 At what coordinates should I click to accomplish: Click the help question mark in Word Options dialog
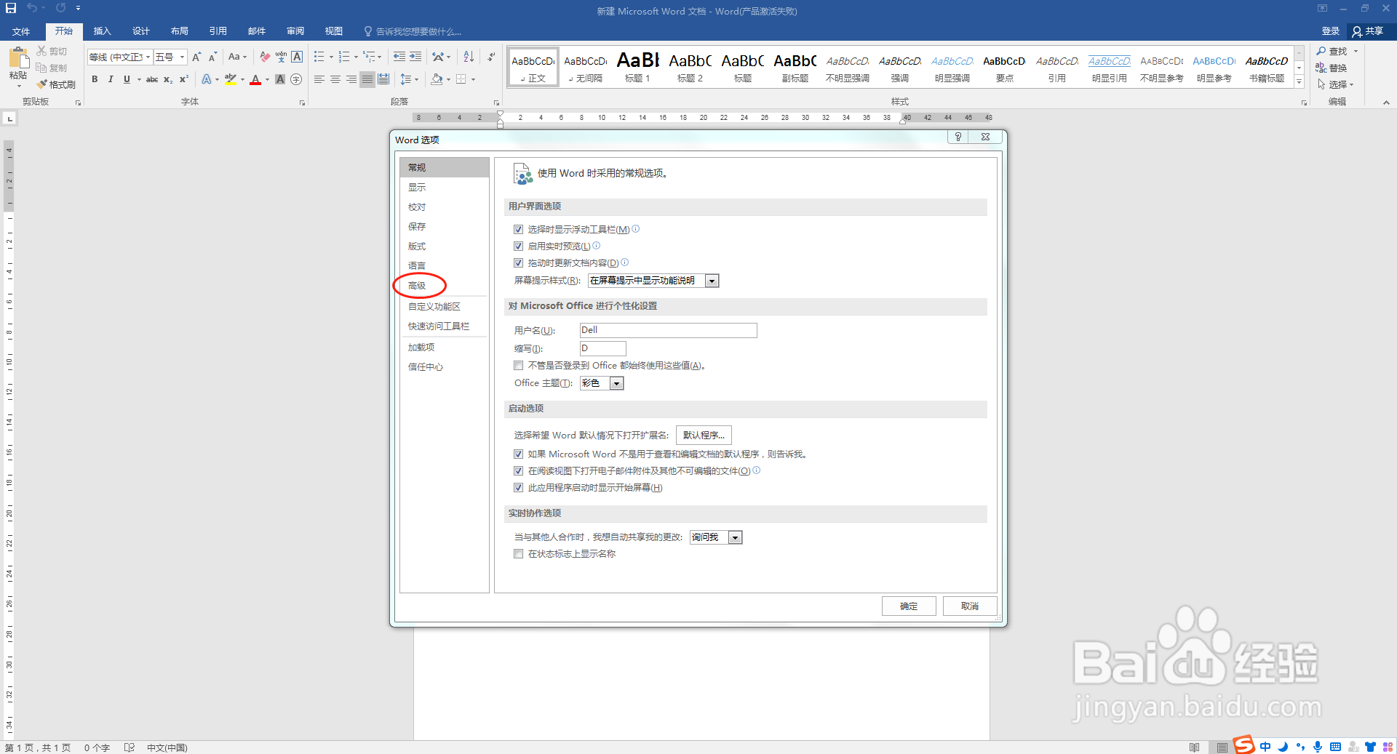coord(958,137)
